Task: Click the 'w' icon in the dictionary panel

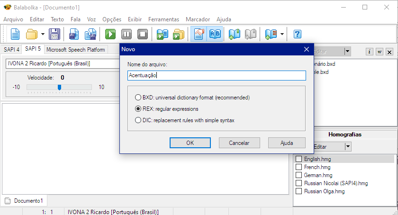Action: click(x=379, y=52)
